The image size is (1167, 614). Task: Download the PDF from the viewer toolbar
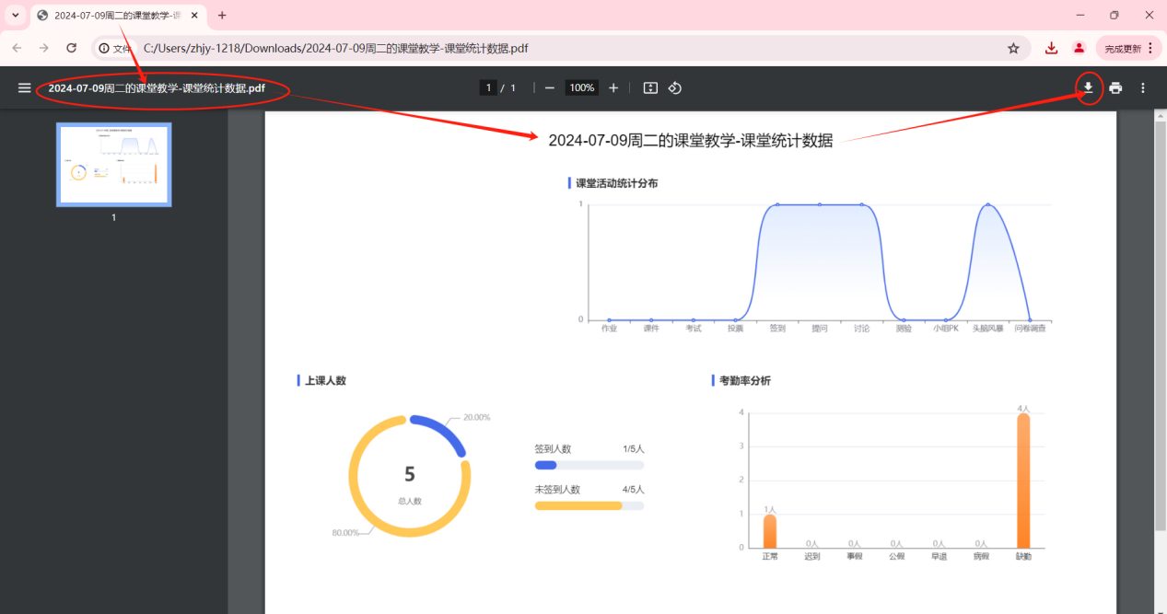(1088, 87)
